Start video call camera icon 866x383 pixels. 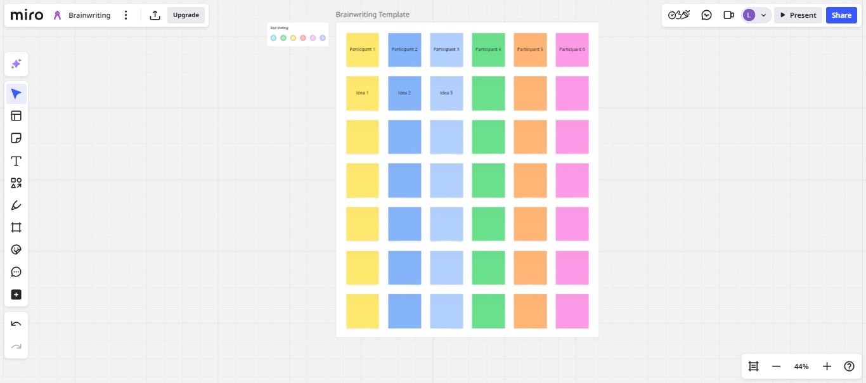728,15
